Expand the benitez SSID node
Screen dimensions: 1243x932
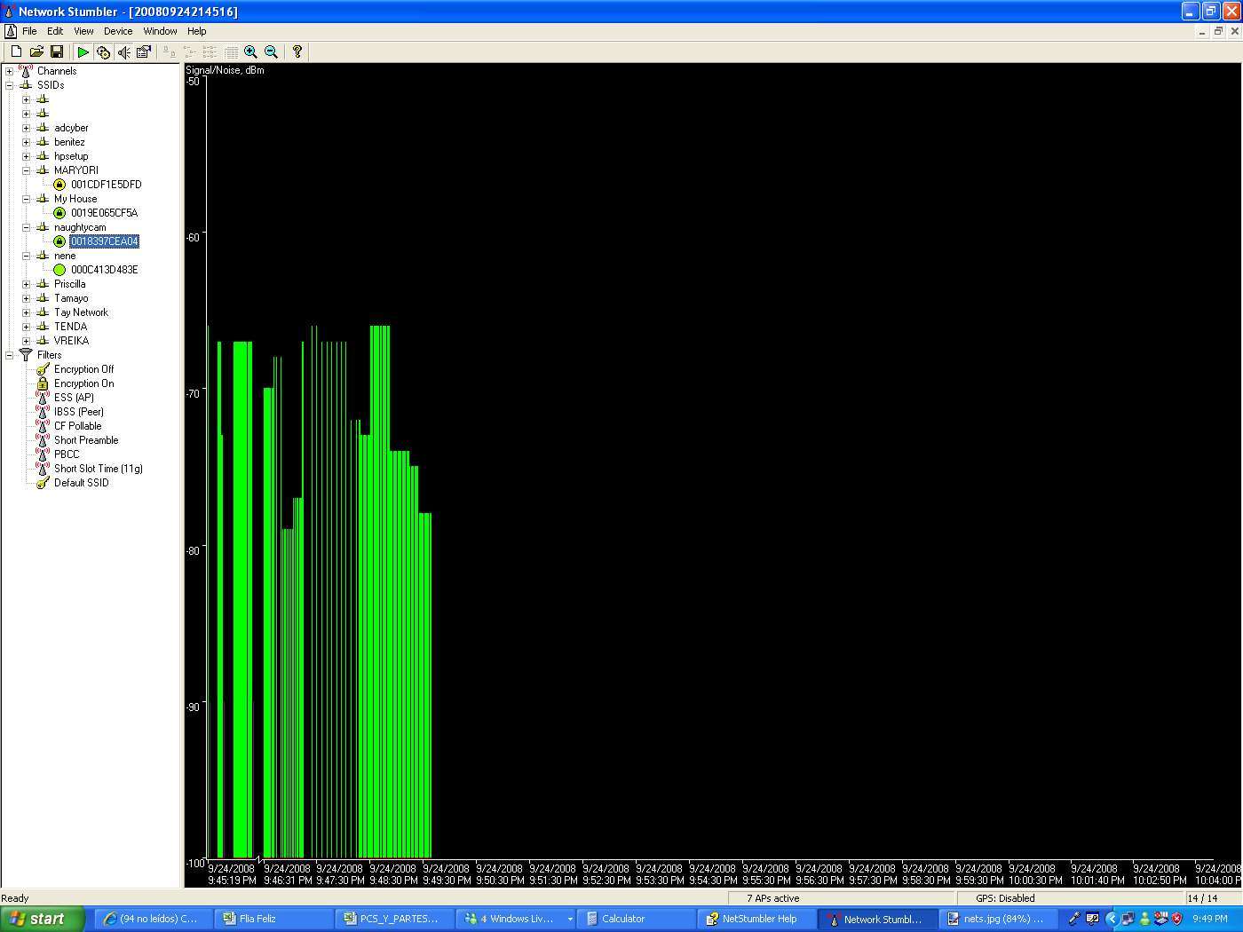coord(26,142)
